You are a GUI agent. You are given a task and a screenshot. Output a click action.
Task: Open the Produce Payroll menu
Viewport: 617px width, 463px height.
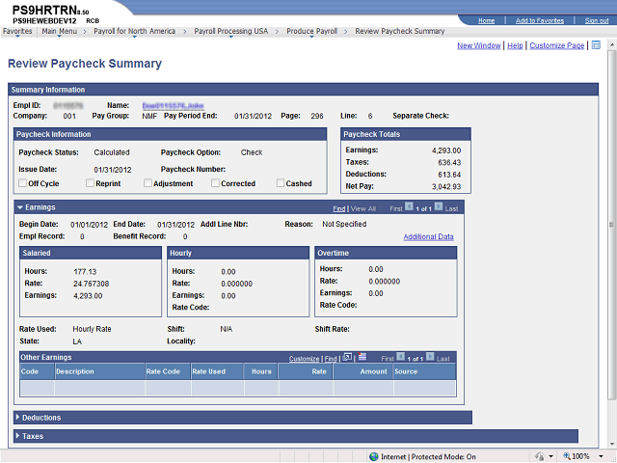(311, 31)
